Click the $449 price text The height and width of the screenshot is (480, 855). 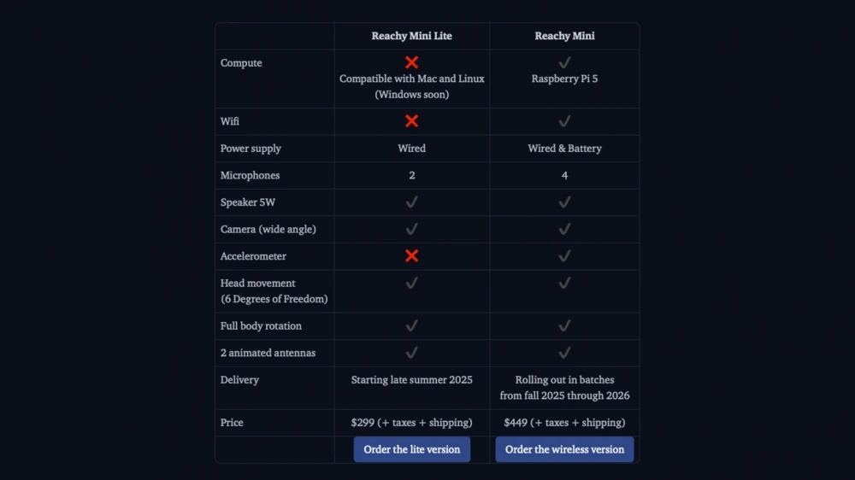coord(564,423)
